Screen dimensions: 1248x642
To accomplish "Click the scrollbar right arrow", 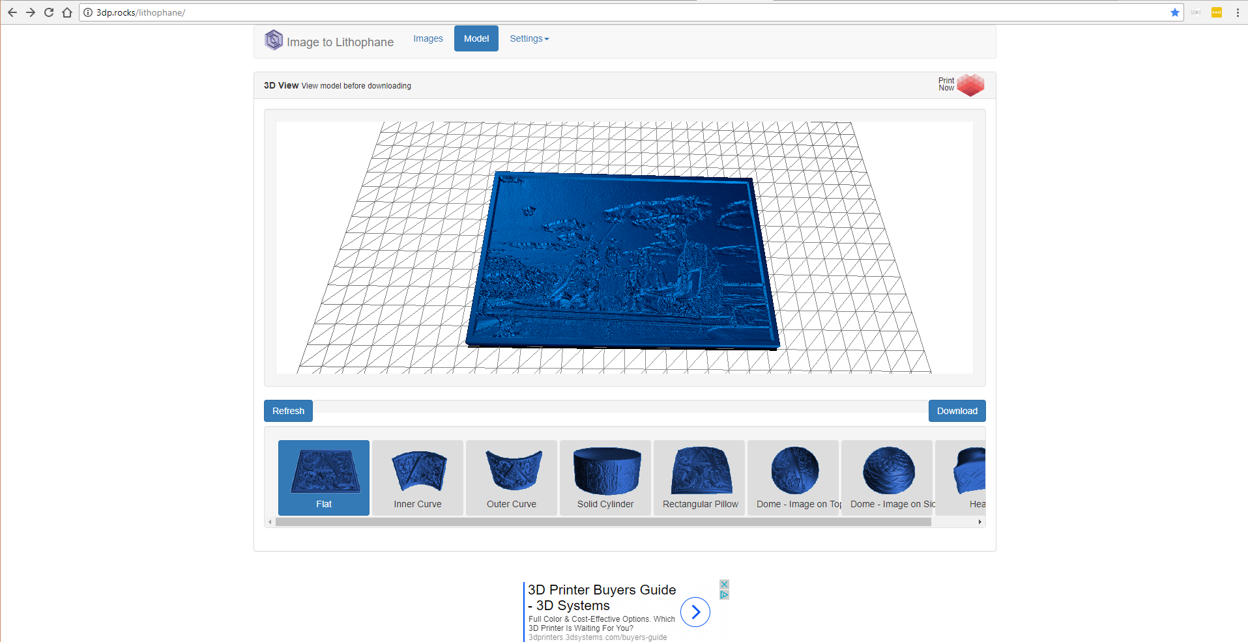I will [x=980, y=522].
